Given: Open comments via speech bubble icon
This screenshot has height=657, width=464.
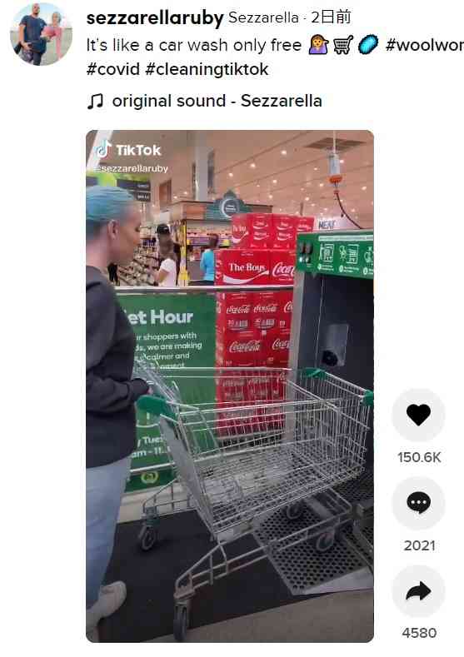Looking at the screenshot, I should click(418, 503).
